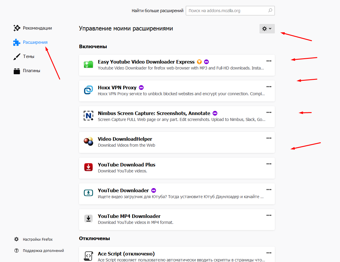Viewport: 340px width, 262px height.
Task: Click the YouTube Downloader teal icon
Action: pyautogui.click(x=88, y=193)
